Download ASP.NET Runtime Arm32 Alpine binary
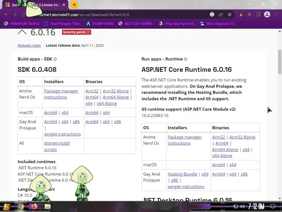This screenshot has width=282, height=212. 242,137
